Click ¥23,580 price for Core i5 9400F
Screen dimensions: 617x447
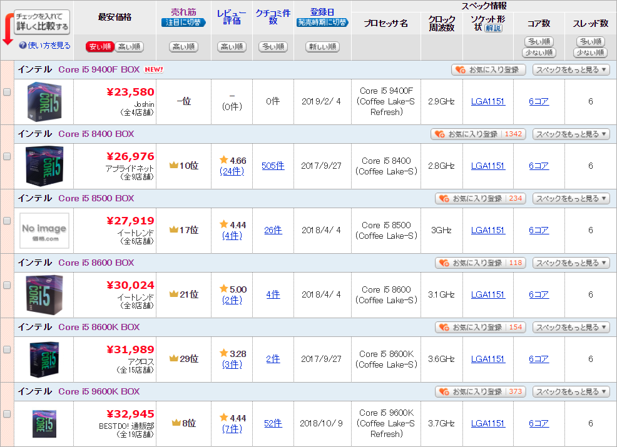[x=130, y=92]
